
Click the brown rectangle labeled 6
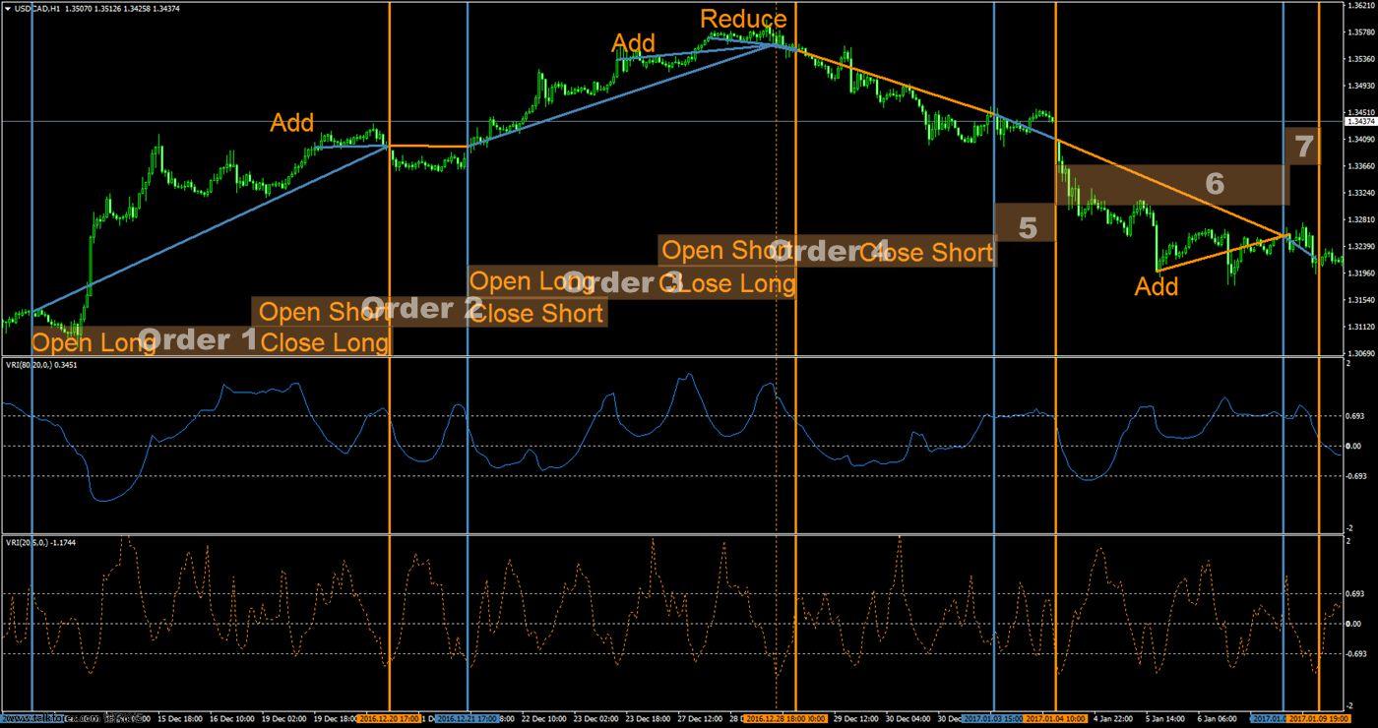coord(1171,185)
